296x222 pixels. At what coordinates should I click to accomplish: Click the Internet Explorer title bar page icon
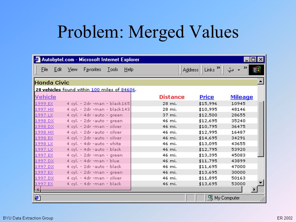point(38,60)
